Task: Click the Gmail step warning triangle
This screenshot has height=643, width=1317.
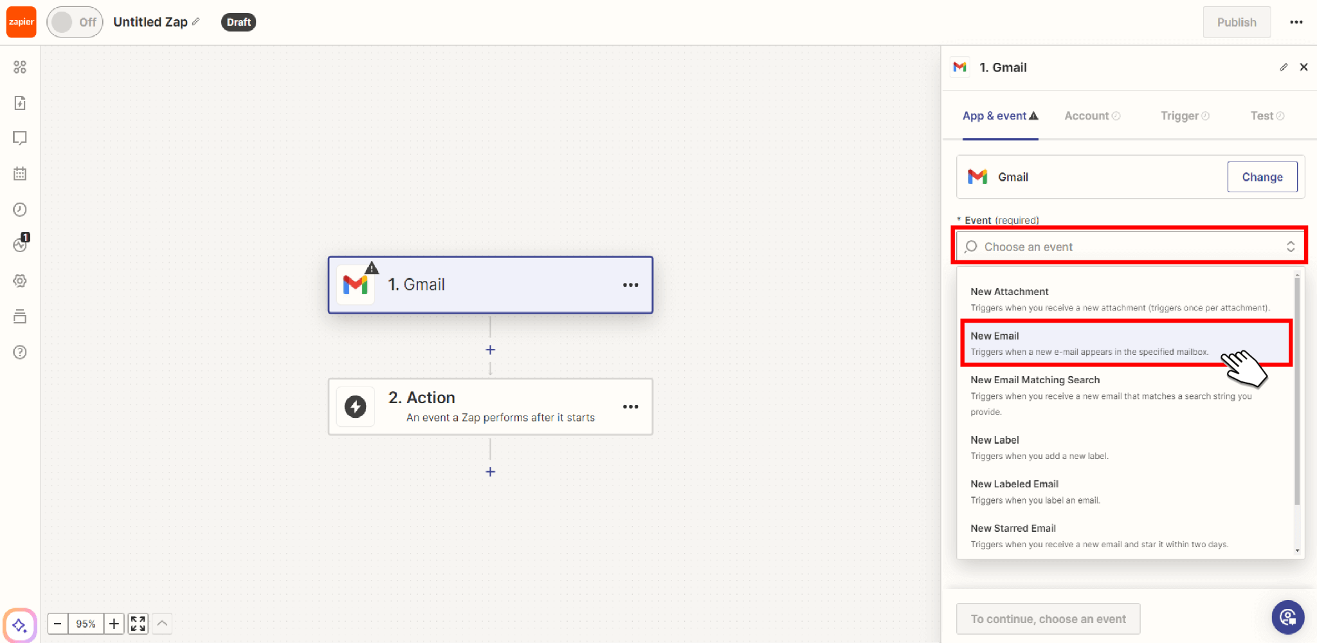Action: [372, 267]
